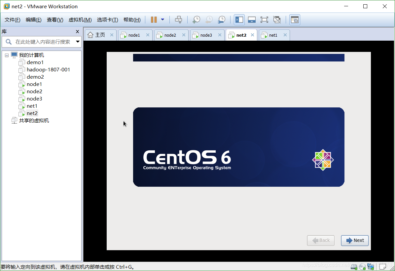Select node2 in the library tree
The image size is (395, 271).
click(x=34, y=92)
